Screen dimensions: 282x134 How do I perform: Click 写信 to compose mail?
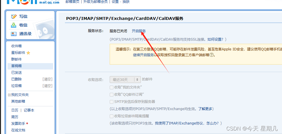pos(23,16)
